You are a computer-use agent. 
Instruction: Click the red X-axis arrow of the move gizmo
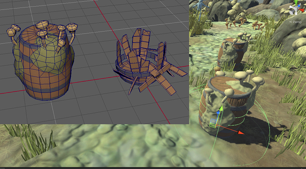click(241, 133)
